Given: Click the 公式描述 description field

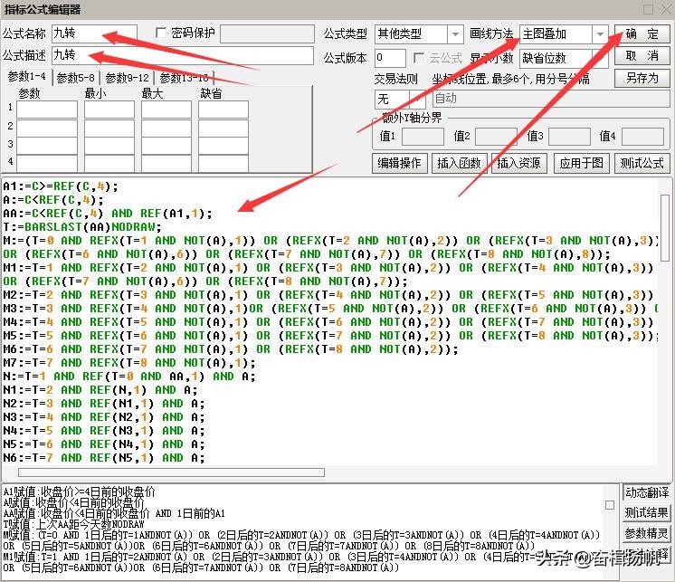Looking at the screenshot, I should tap(183, 55).
